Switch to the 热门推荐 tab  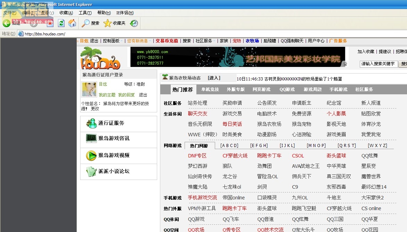(183, 89)
